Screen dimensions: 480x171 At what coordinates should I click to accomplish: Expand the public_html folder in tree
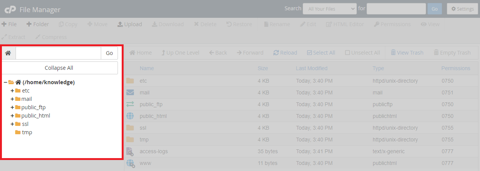click(12, 116)
